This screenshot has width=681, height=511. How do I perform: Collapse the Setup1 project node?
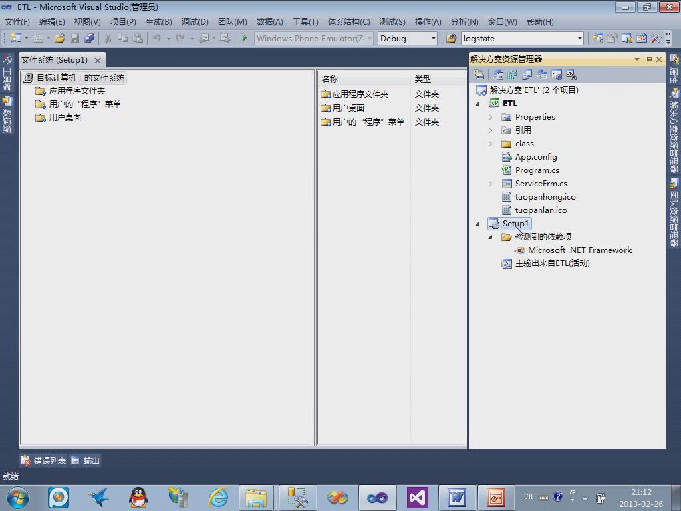[x=477, y=224]
